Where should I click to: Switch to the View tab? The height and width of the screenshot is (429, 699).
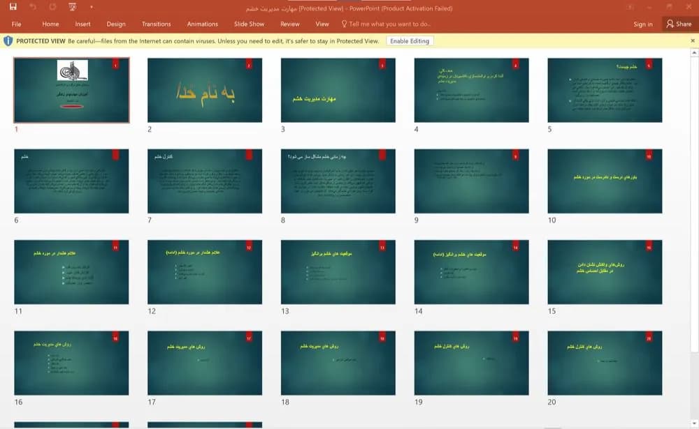point(322,24)
